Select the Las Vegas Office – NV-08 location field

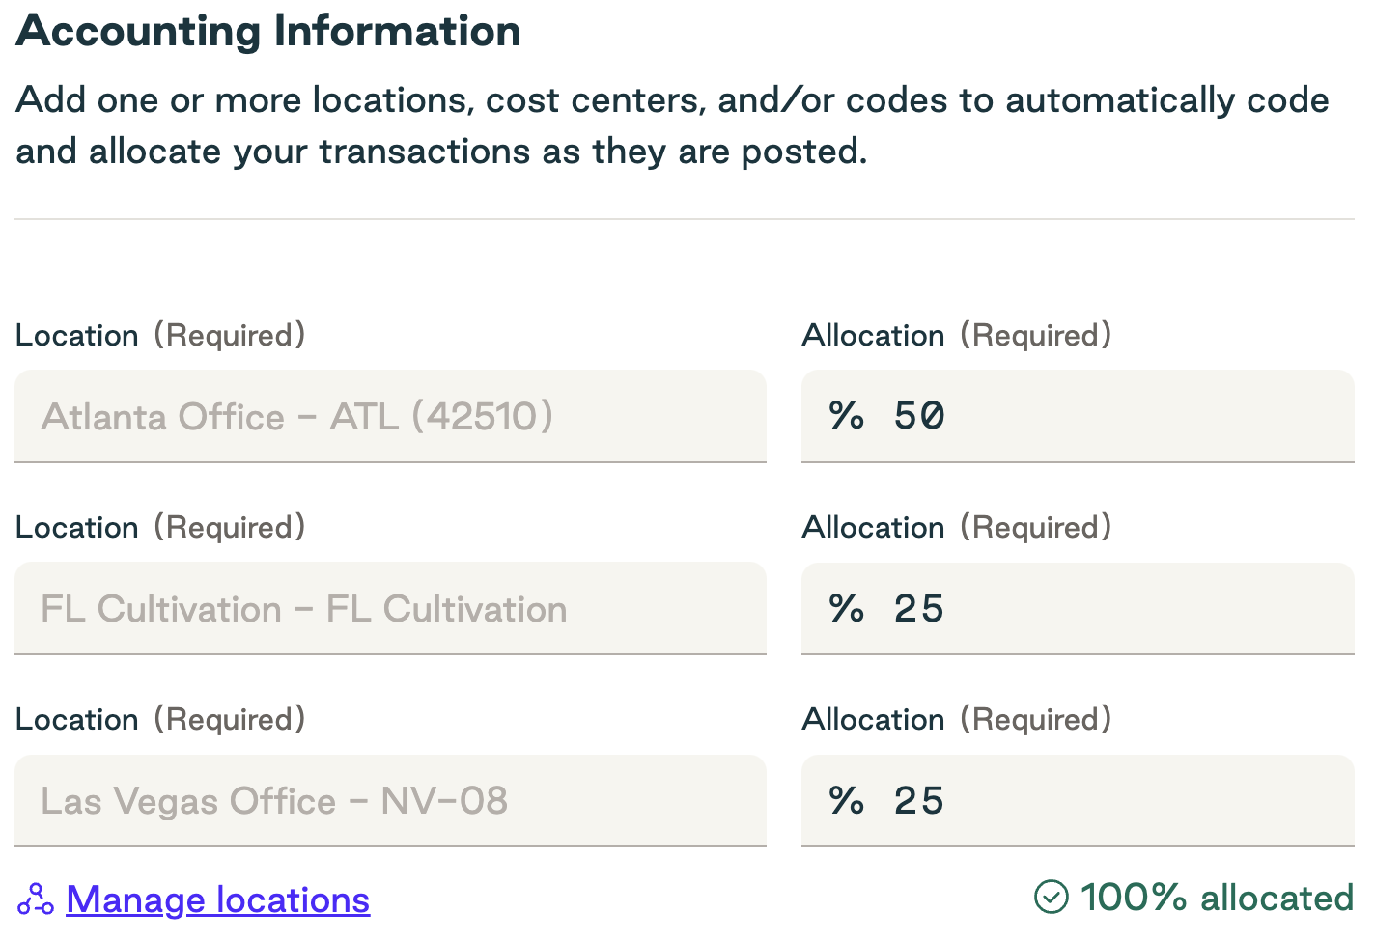pyautogui.click(x=390, y=801)
